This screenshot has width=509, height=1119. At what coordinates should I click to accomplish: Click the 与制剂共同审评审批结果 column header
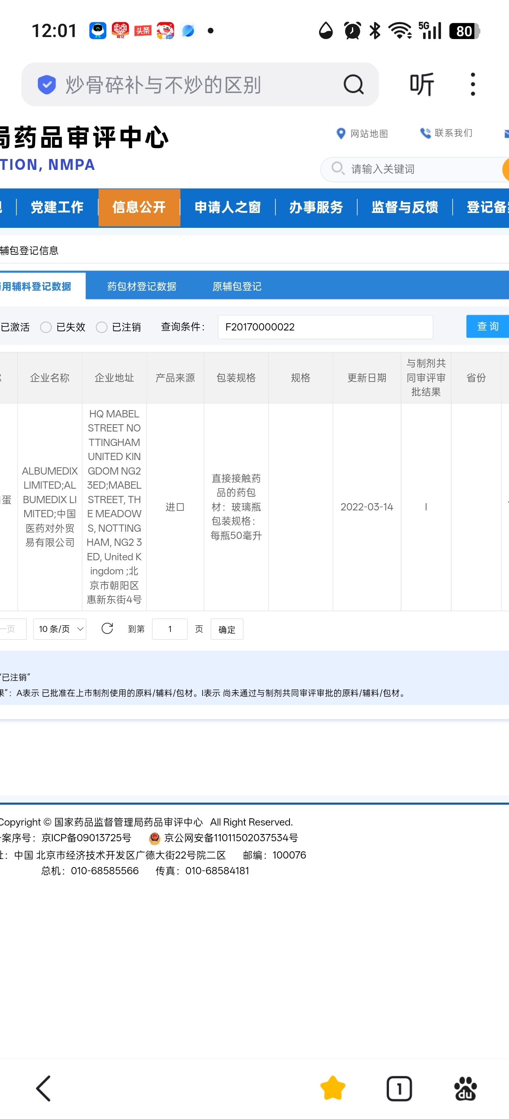pyautogui.click(x=426, y=378)
